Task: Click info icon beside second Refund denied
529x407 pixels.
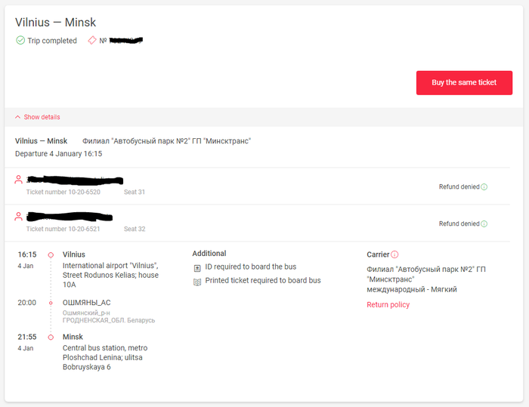Action: pos(484,224)
